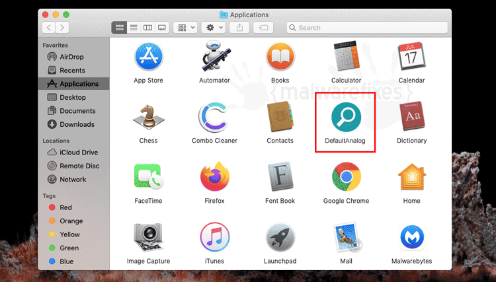Click the Applications folder icon in title bar
Image resolution: width=496 pixels, height=282 pixels.
tap(224, 15)
